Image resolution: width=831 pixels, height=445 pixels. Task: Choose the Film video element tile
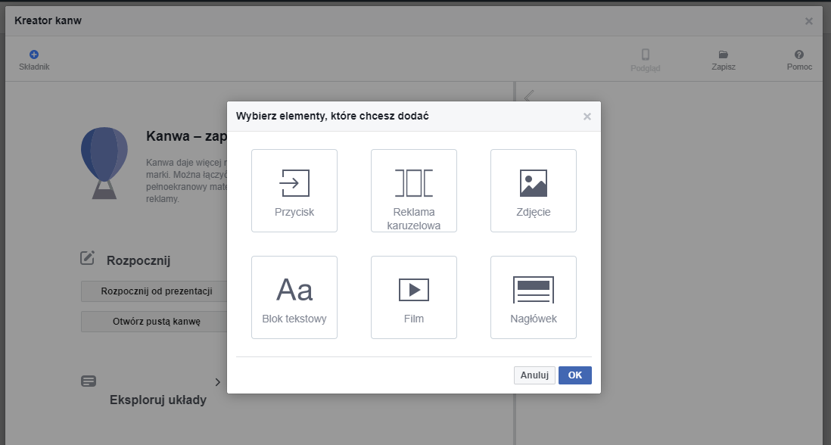(413, 297)
